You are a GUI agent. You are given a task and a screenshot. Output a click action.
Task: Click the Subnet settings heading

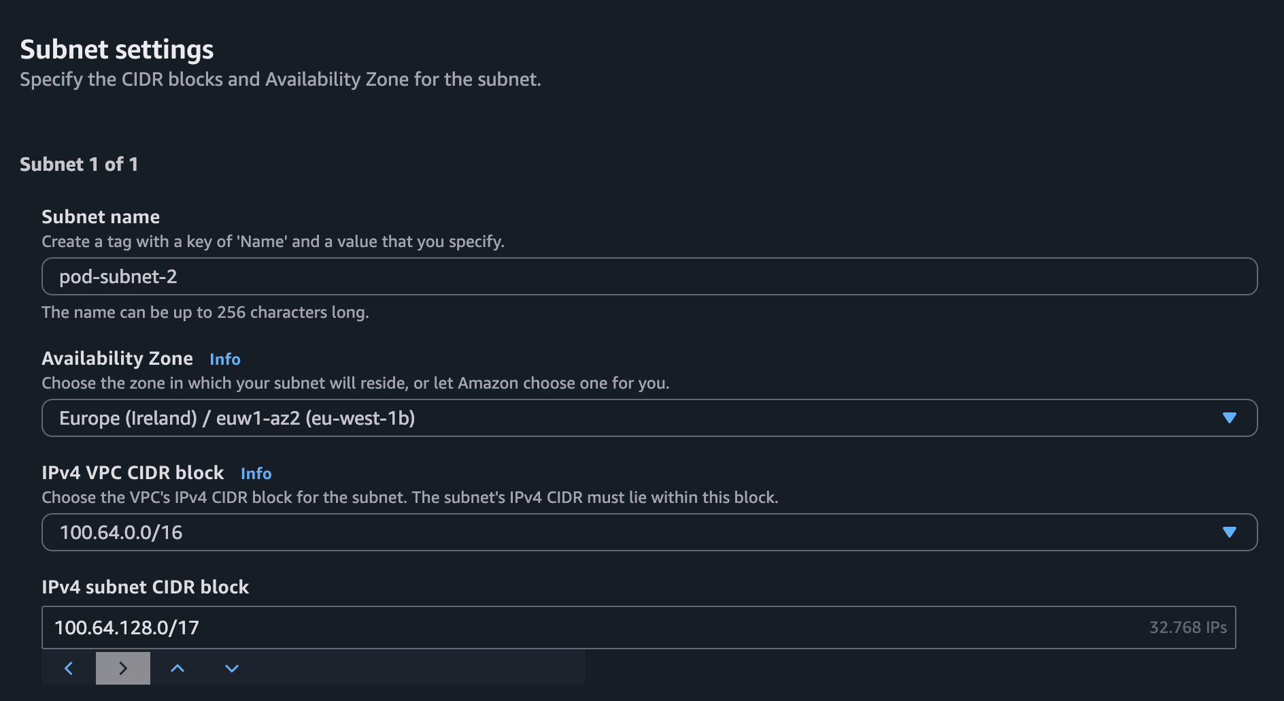(x=117, y=50)
